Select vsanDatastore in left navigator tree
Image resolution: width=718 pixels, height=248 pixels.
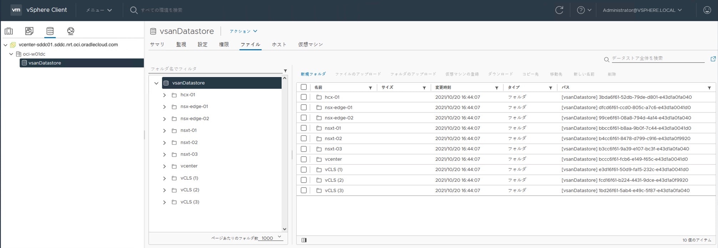point(82,63)
